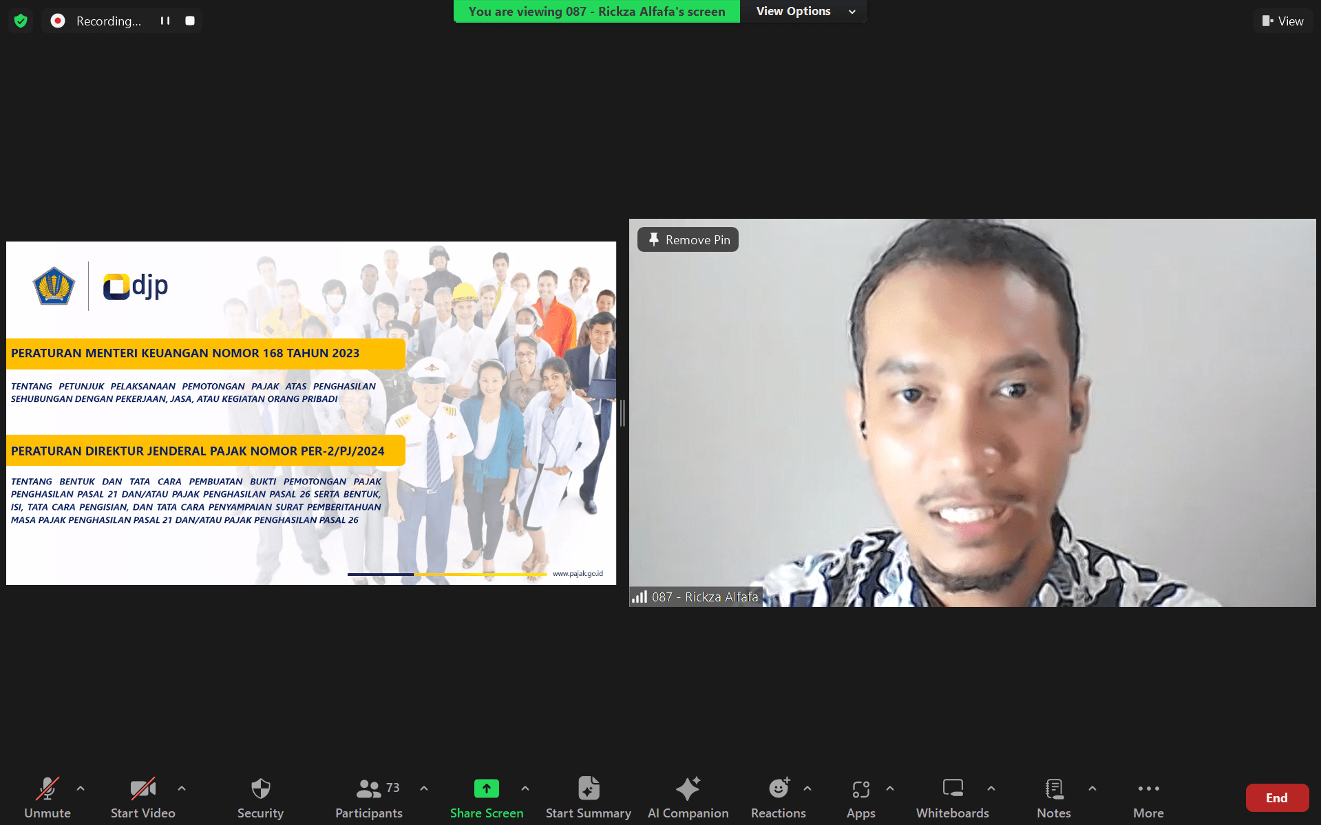This screenshot has width=1321, height=825.
Task: Open the Apps panel
Action: coord(860,798)
